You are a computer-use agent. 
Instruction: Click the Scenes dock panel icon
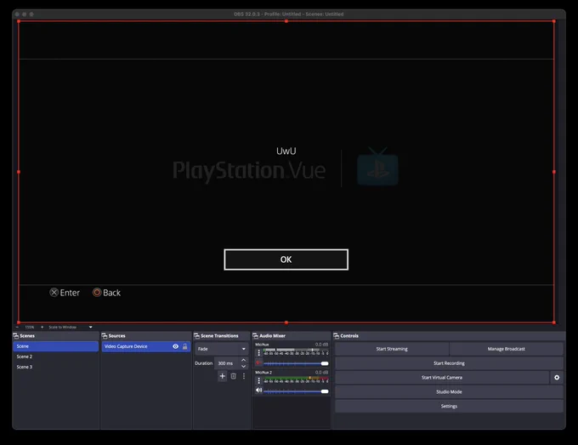tap(16, 336)
